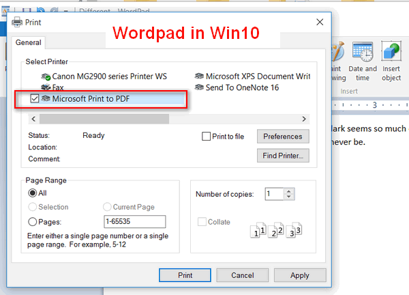Click the page range field showing 1-65535
The width and height of the screenshot is (409, 295).
[134, 221]
